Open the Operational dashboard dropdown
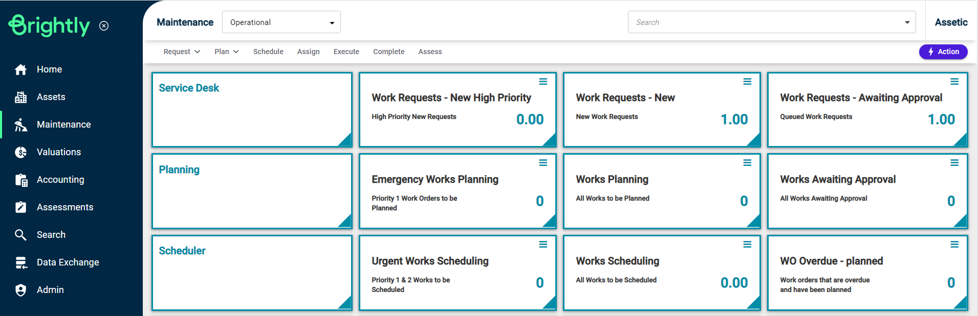This screenshot has height=316, width=978. click(281, 22)
